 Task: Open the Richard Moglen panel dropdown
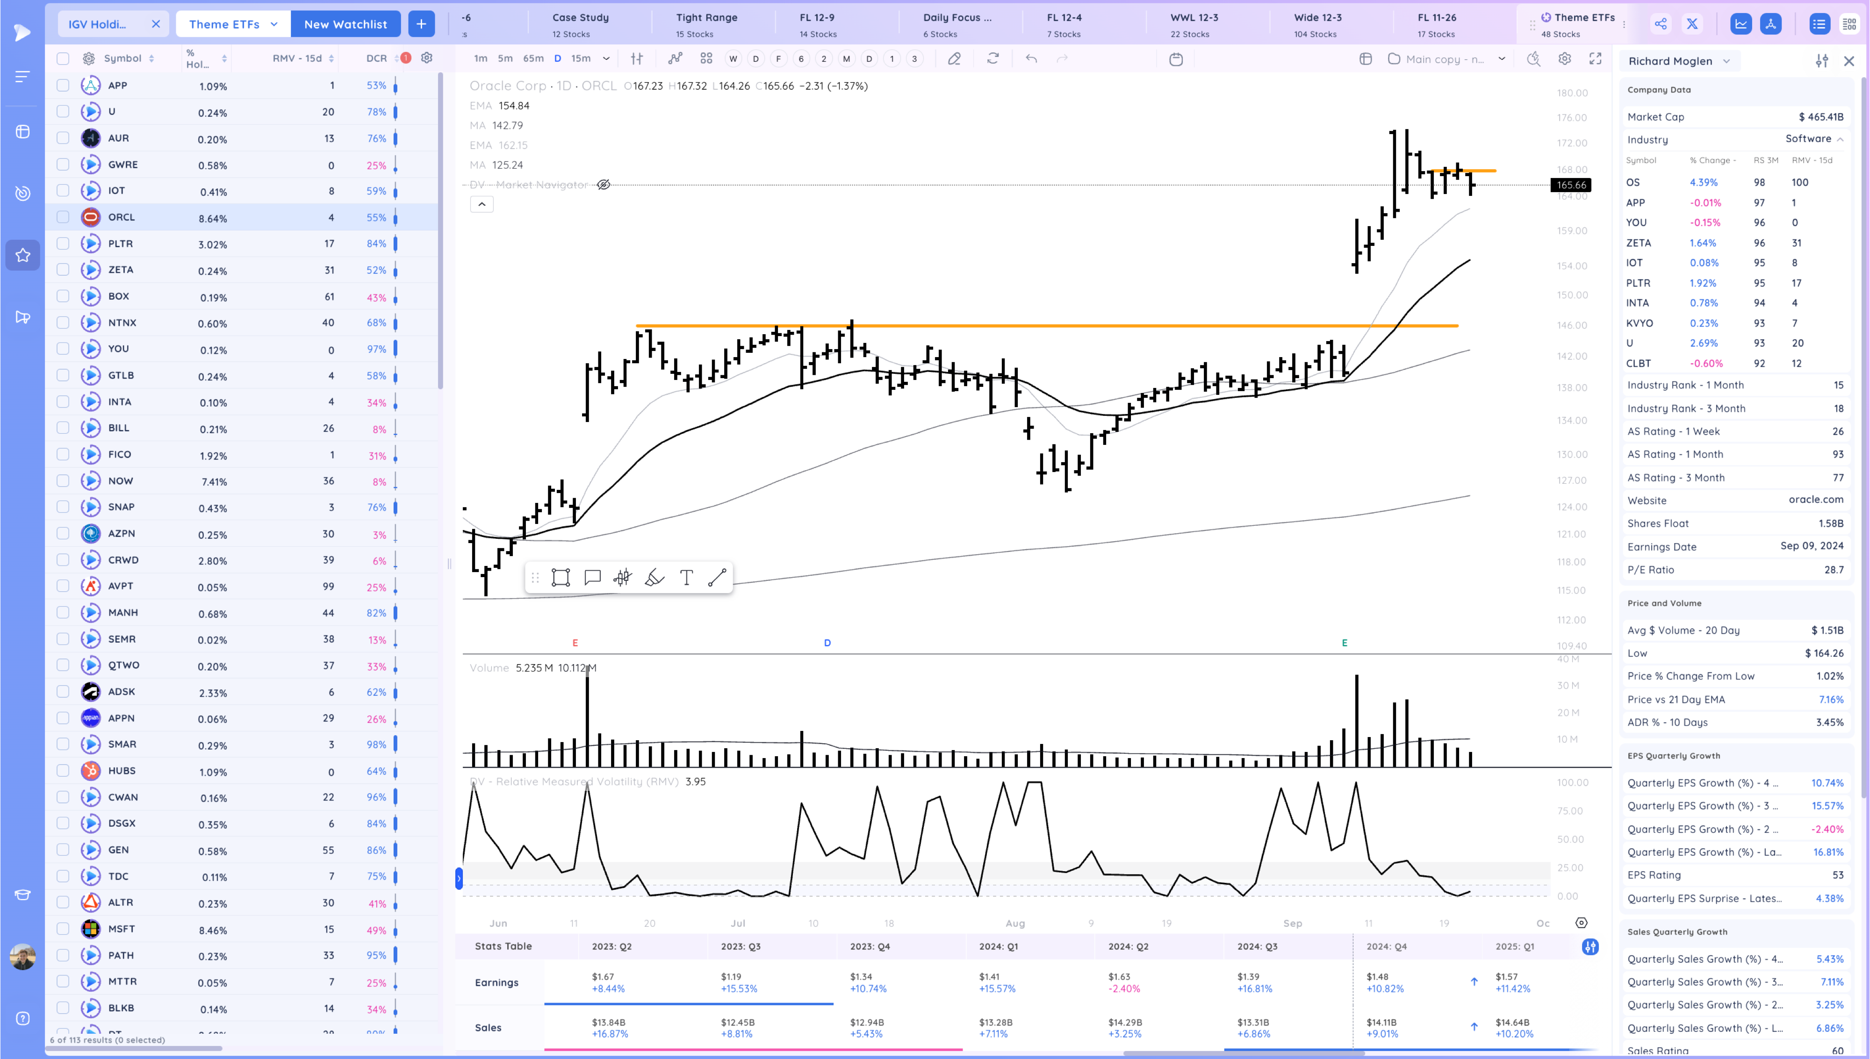pyautogui.click(x=1727, y=61)
